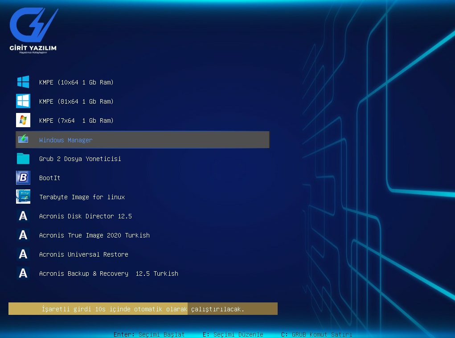Choose the Grub 2 Dosya Yoneticisi text label
Screen dimensions: 455x338
pos(80,159)
